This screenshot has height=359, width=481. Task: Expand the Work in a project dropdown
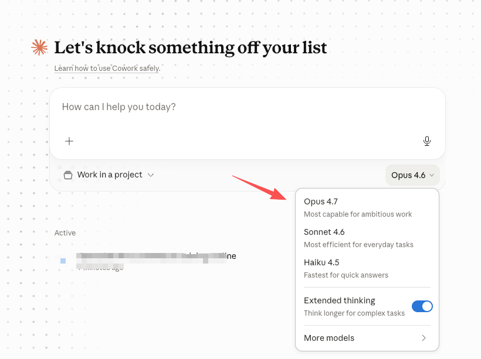[x=109, y=175]
